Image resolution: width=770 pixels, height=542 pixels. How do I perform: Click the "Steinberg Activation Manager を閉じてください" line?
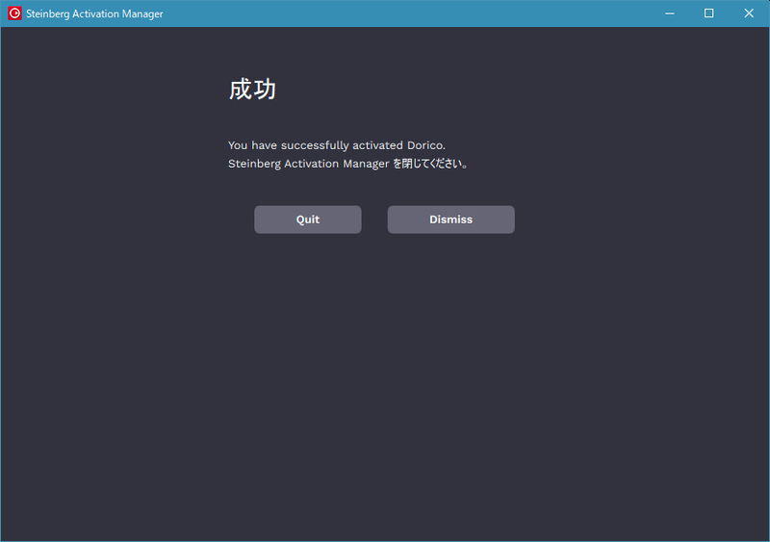347,164
